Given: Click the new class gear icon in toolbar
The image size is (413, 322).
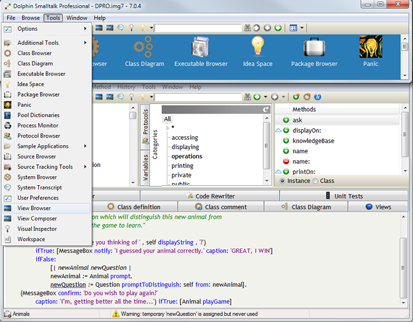Looking at the screenshot, I should [x=307, y=97].
